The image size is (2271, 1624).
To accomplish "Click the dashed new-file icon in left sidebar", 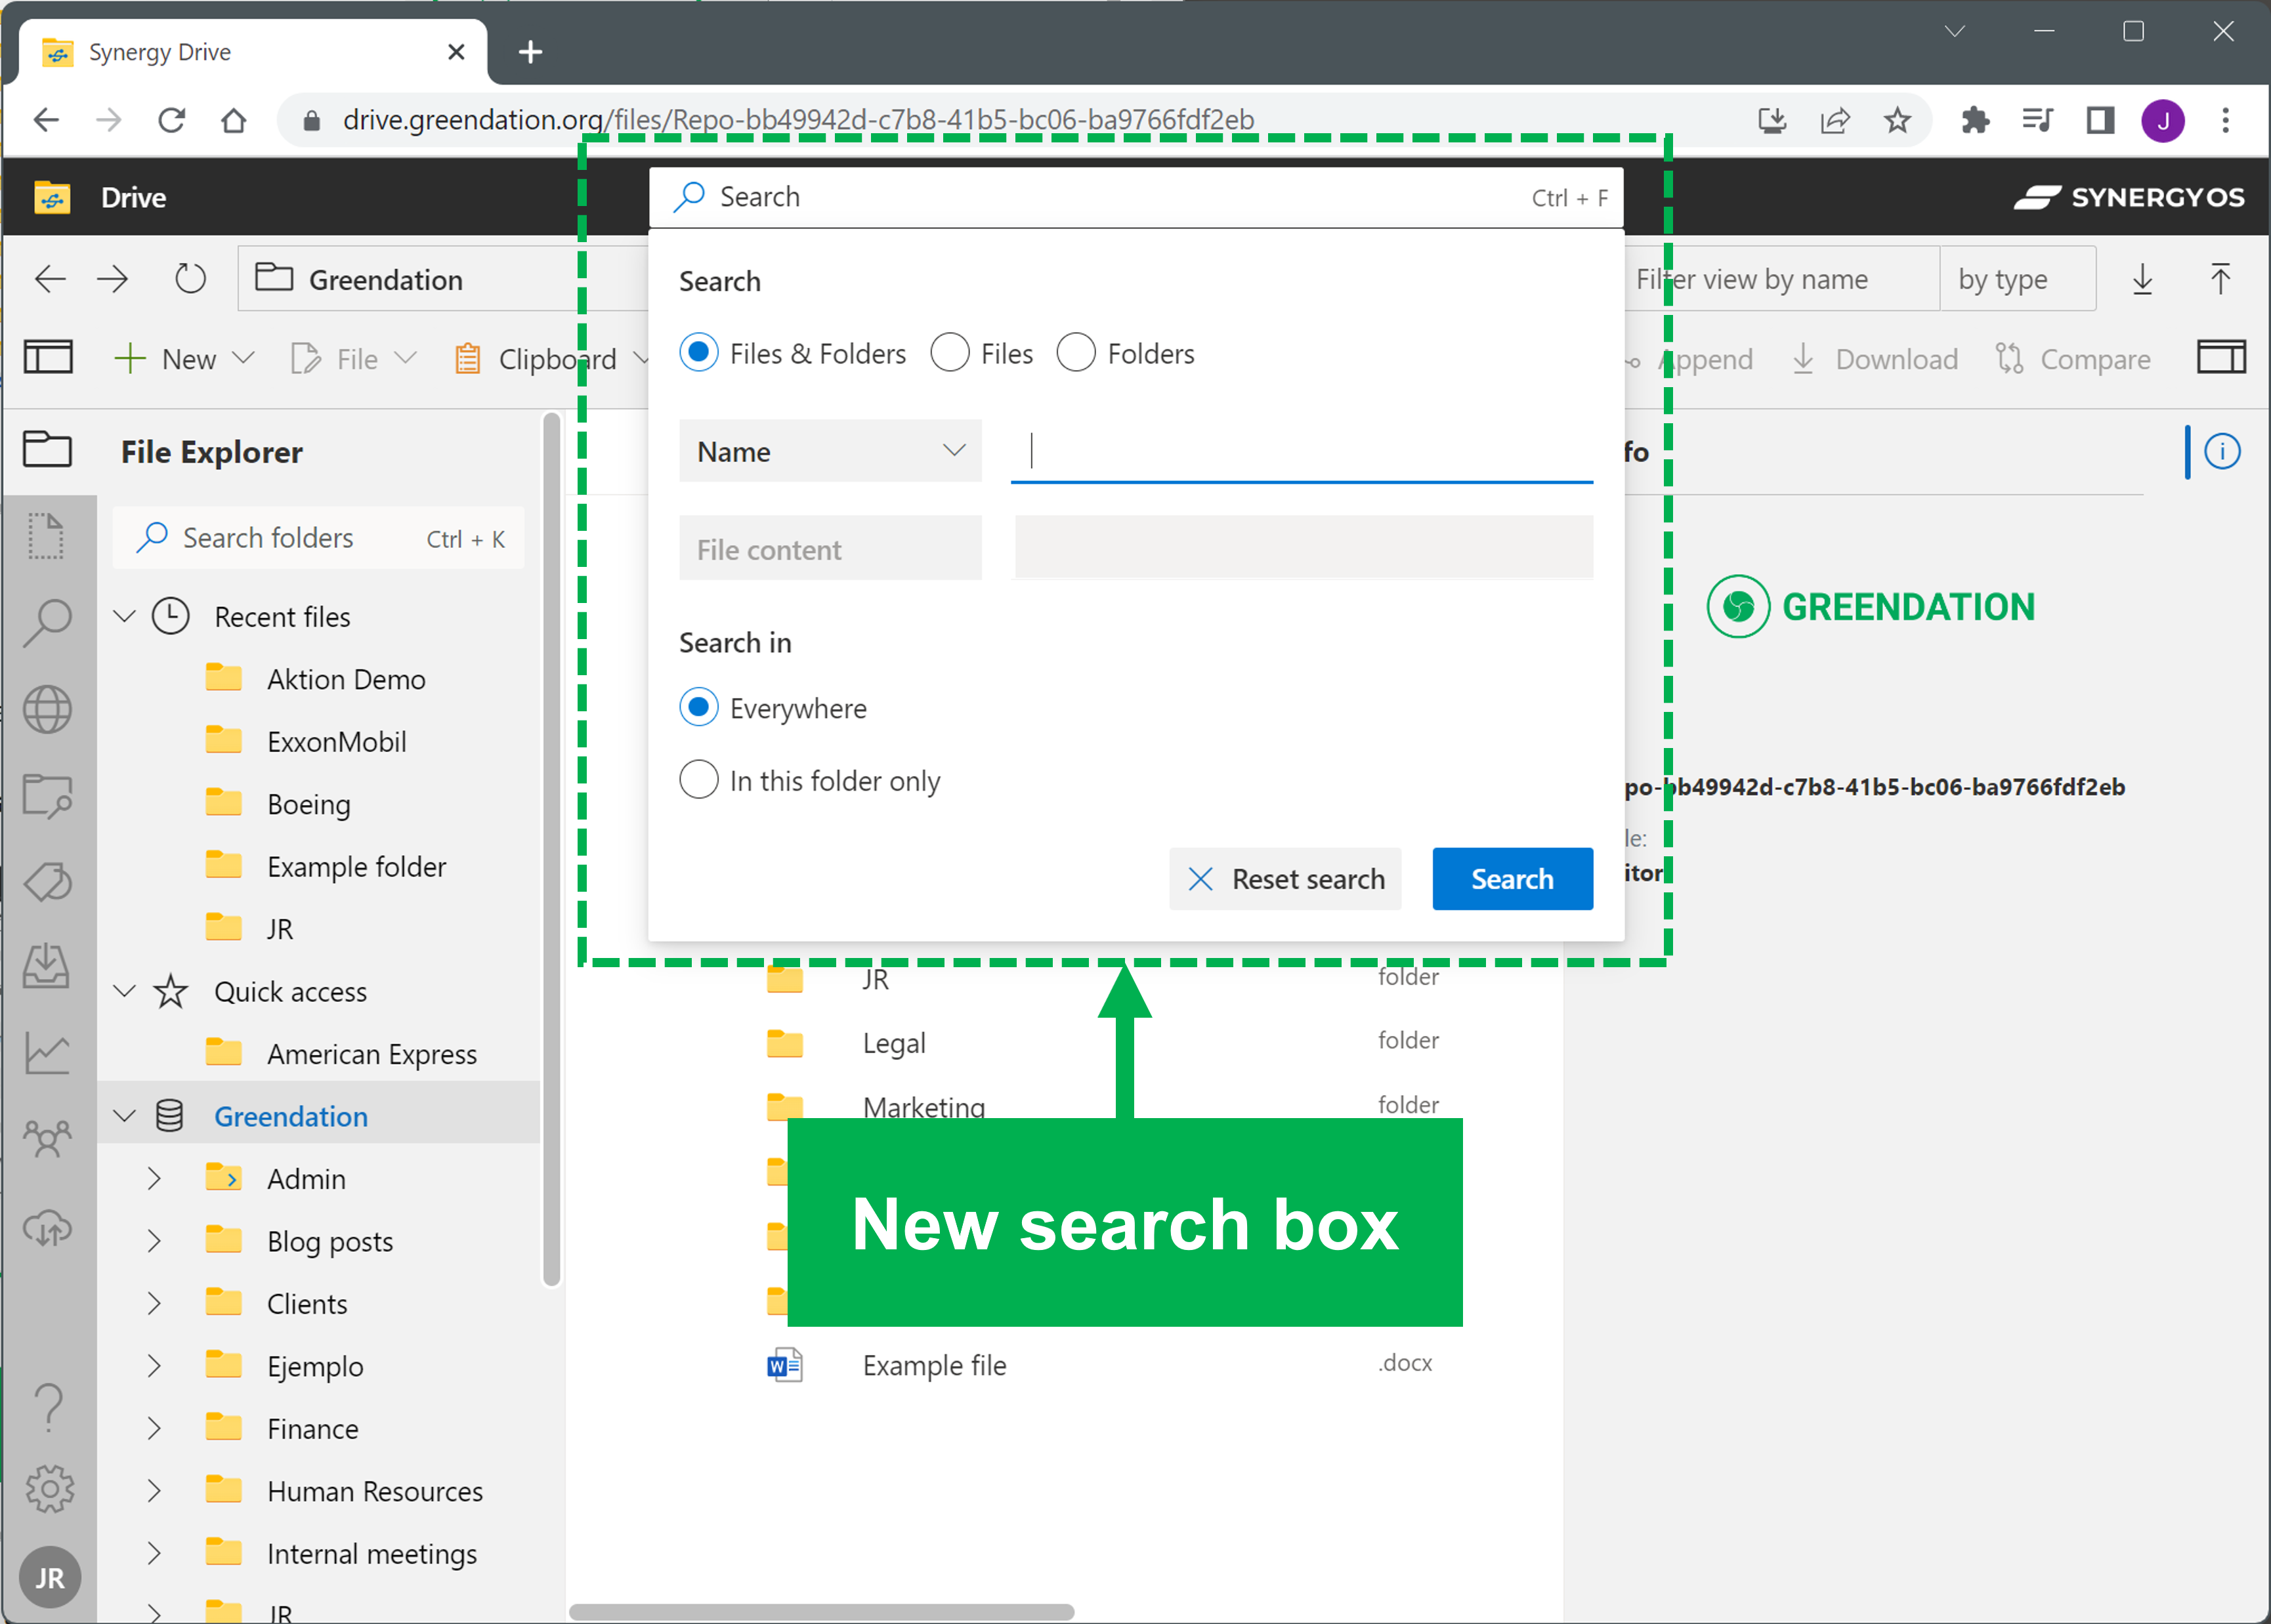I will pos(47,536).
